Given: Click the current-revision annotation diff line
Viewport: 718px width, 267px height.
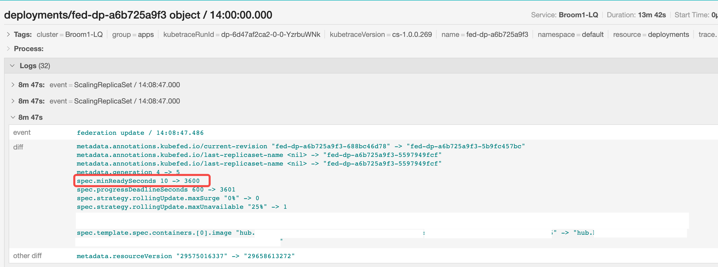Looking at the screenshot, I should (x=301, y=146).
